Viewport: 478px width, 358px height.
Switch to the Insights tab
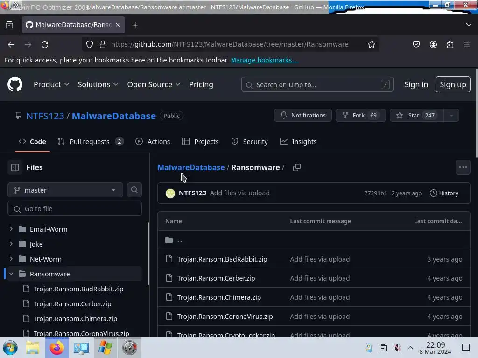pyautogui.click(x=298, y=142)
